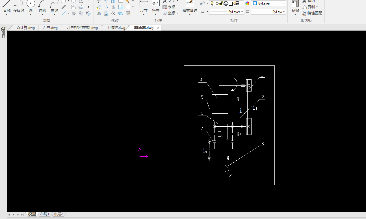Click the 复制 (Copy) button
The image size is (366, 219).
click(x=309, y=7)
